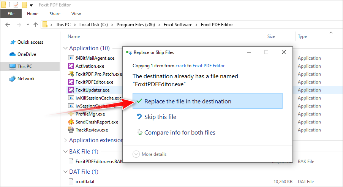Collapse the BAK File (1) group
343x187 pixels.
pyautogui.click(x=65, y=152)
